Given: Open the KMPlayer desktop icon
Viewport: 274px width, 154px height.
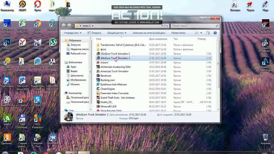Looking at the screenshot, I should pos(38,44).
